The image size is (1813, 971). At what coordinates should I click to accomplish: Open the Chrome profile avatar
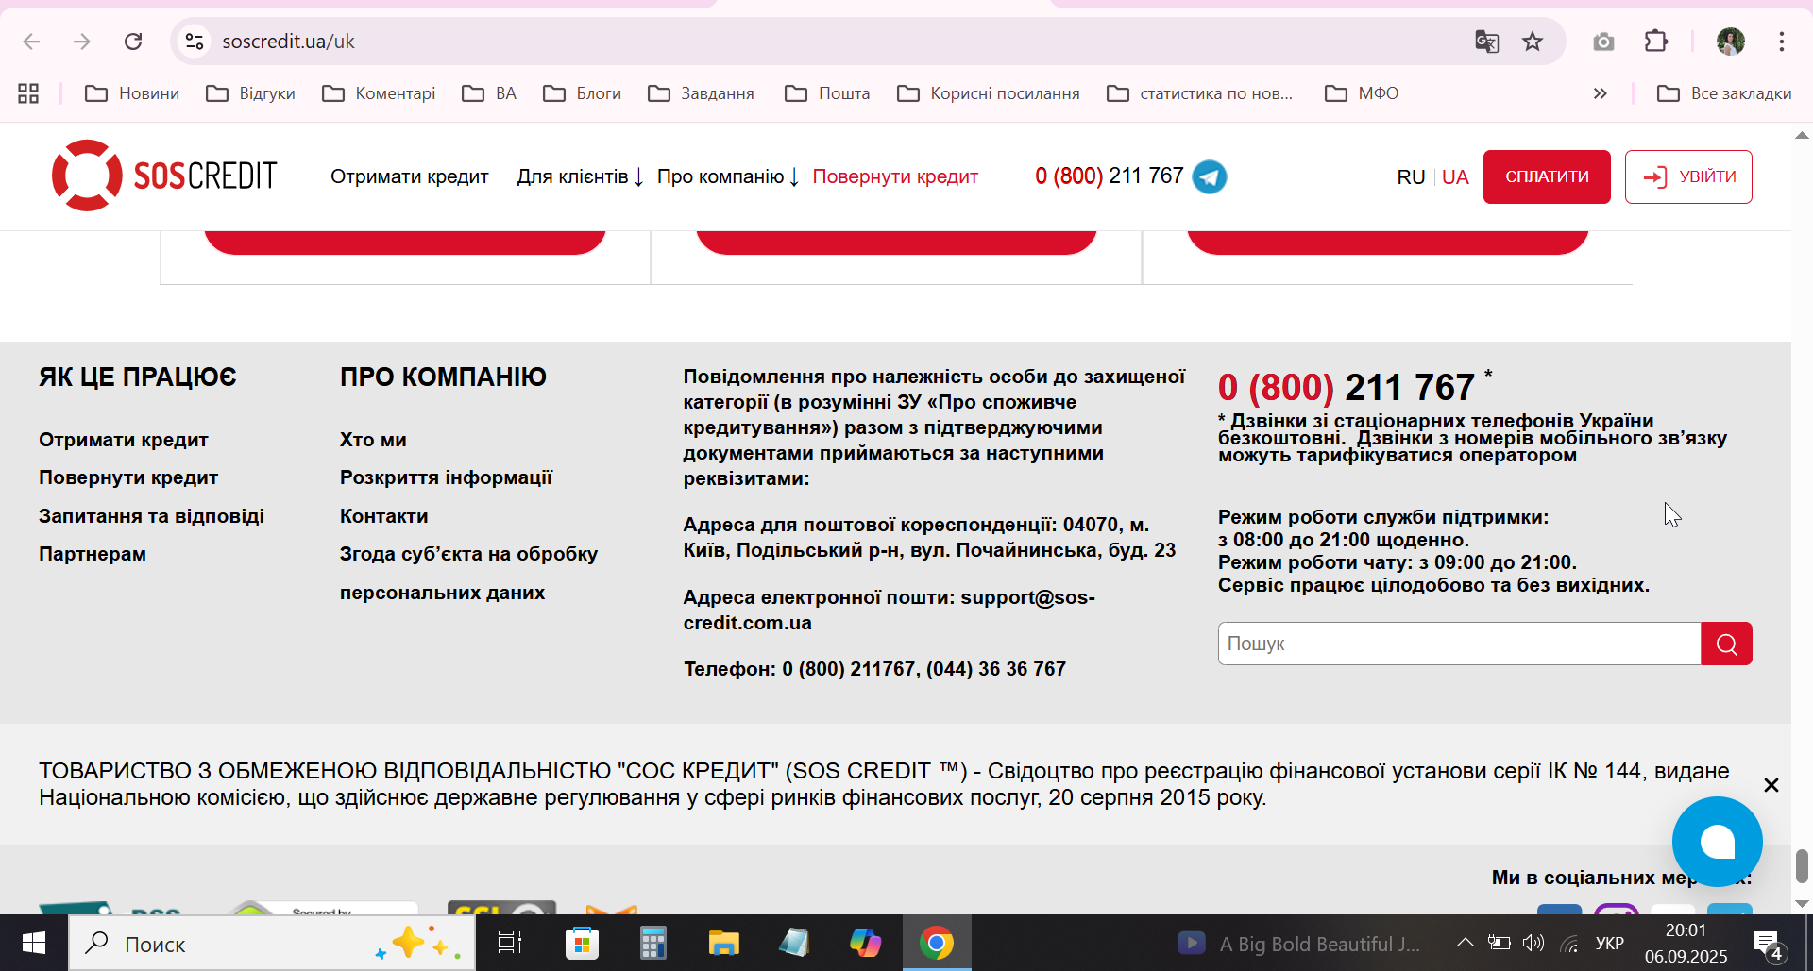coord(1731,42)
